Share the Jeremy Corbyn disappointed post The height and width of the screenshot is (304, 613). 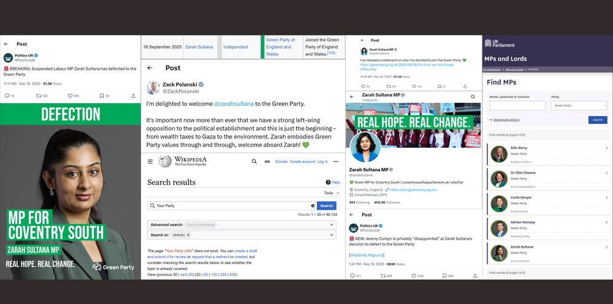pos(475,275)
